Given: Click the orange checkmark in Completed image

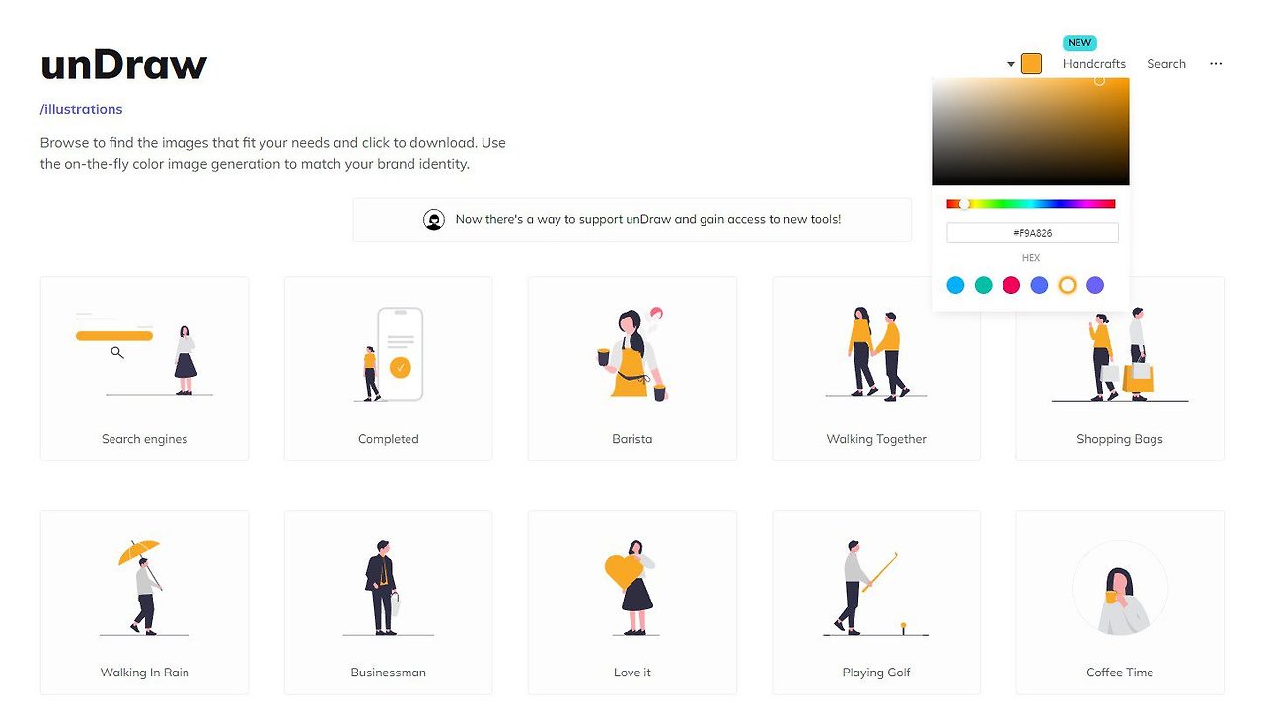Looking at the screenshot, I should (x=400, y=368).
